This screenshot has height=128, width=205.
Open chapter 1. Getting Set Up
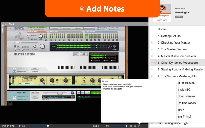(169, 36)
